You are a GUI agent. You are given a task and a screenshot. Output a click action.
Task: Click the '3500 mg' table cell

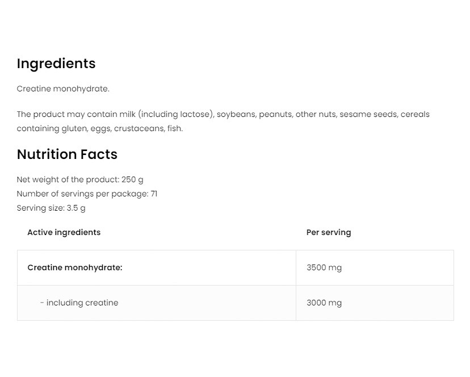click(x=324, y=267)
